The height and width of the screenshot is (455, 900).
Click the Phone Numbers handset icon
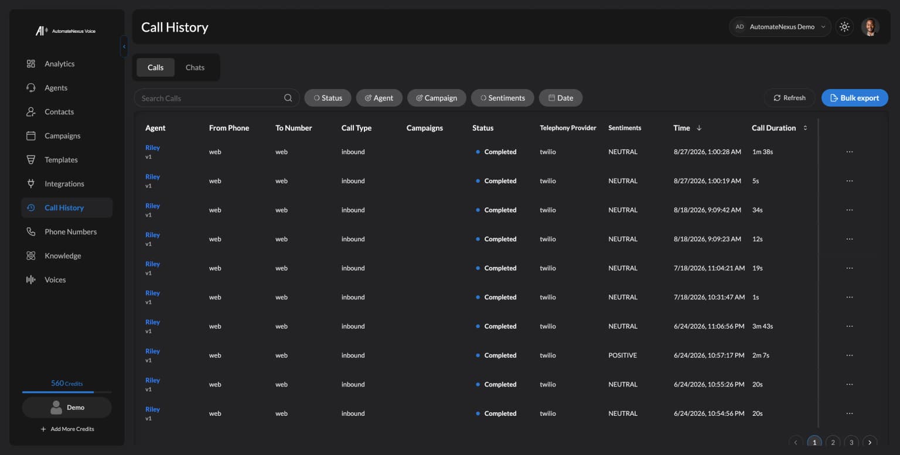[x=31, y=232]
